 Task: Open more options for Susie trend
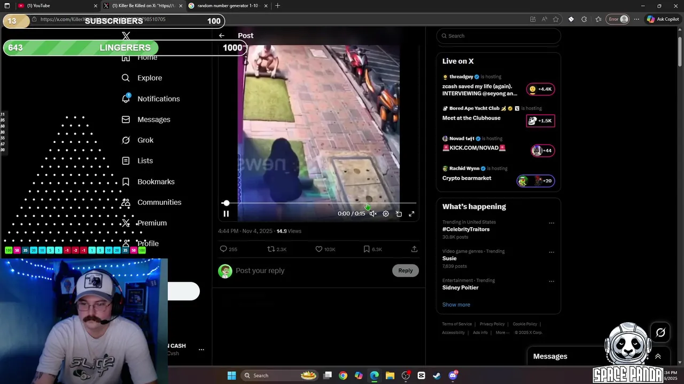click(x=551, y=252)
